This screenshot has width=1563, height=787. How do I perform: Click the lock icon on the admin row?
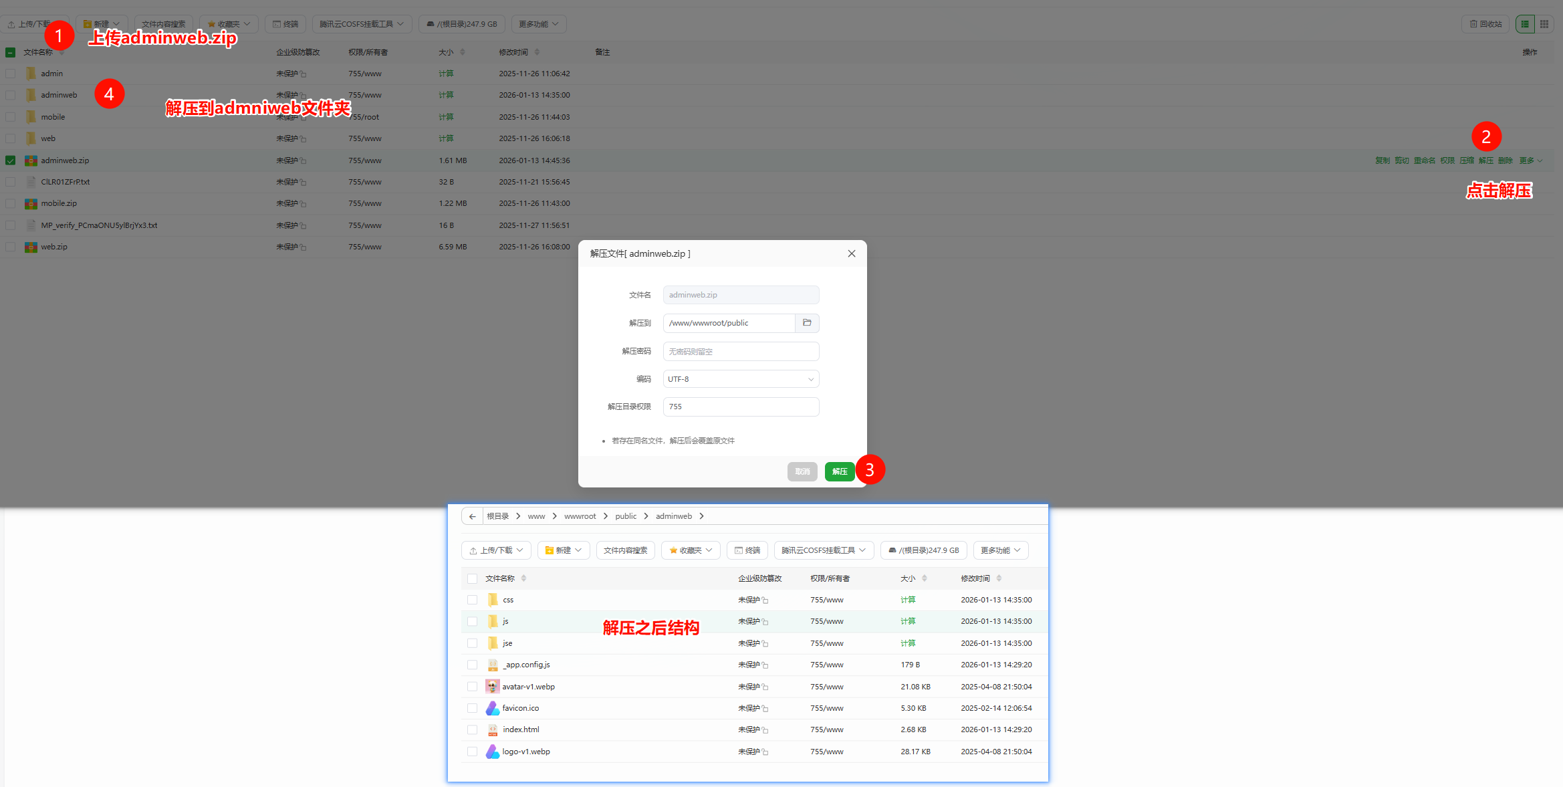coord(304,74)
